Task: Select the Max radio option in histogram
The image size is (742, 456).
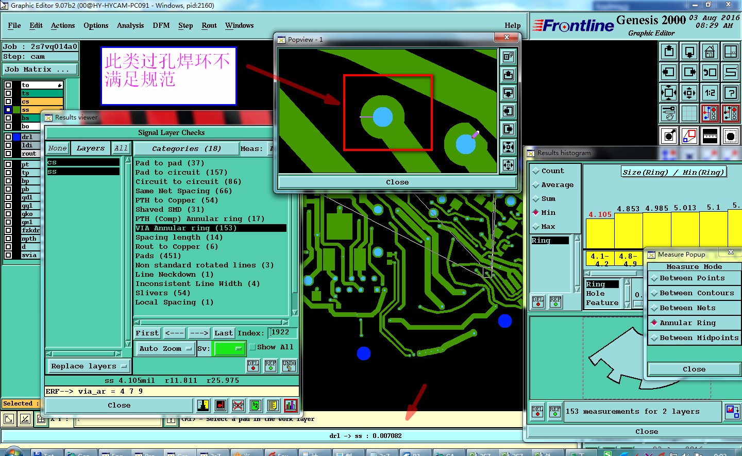Action: pyautogui.click(x=536, y=227)
